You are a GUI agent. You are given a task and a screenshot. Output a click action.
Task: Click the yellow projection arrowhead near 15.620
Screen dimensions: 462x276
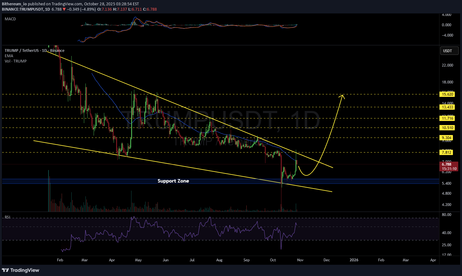tap(342, 97)
